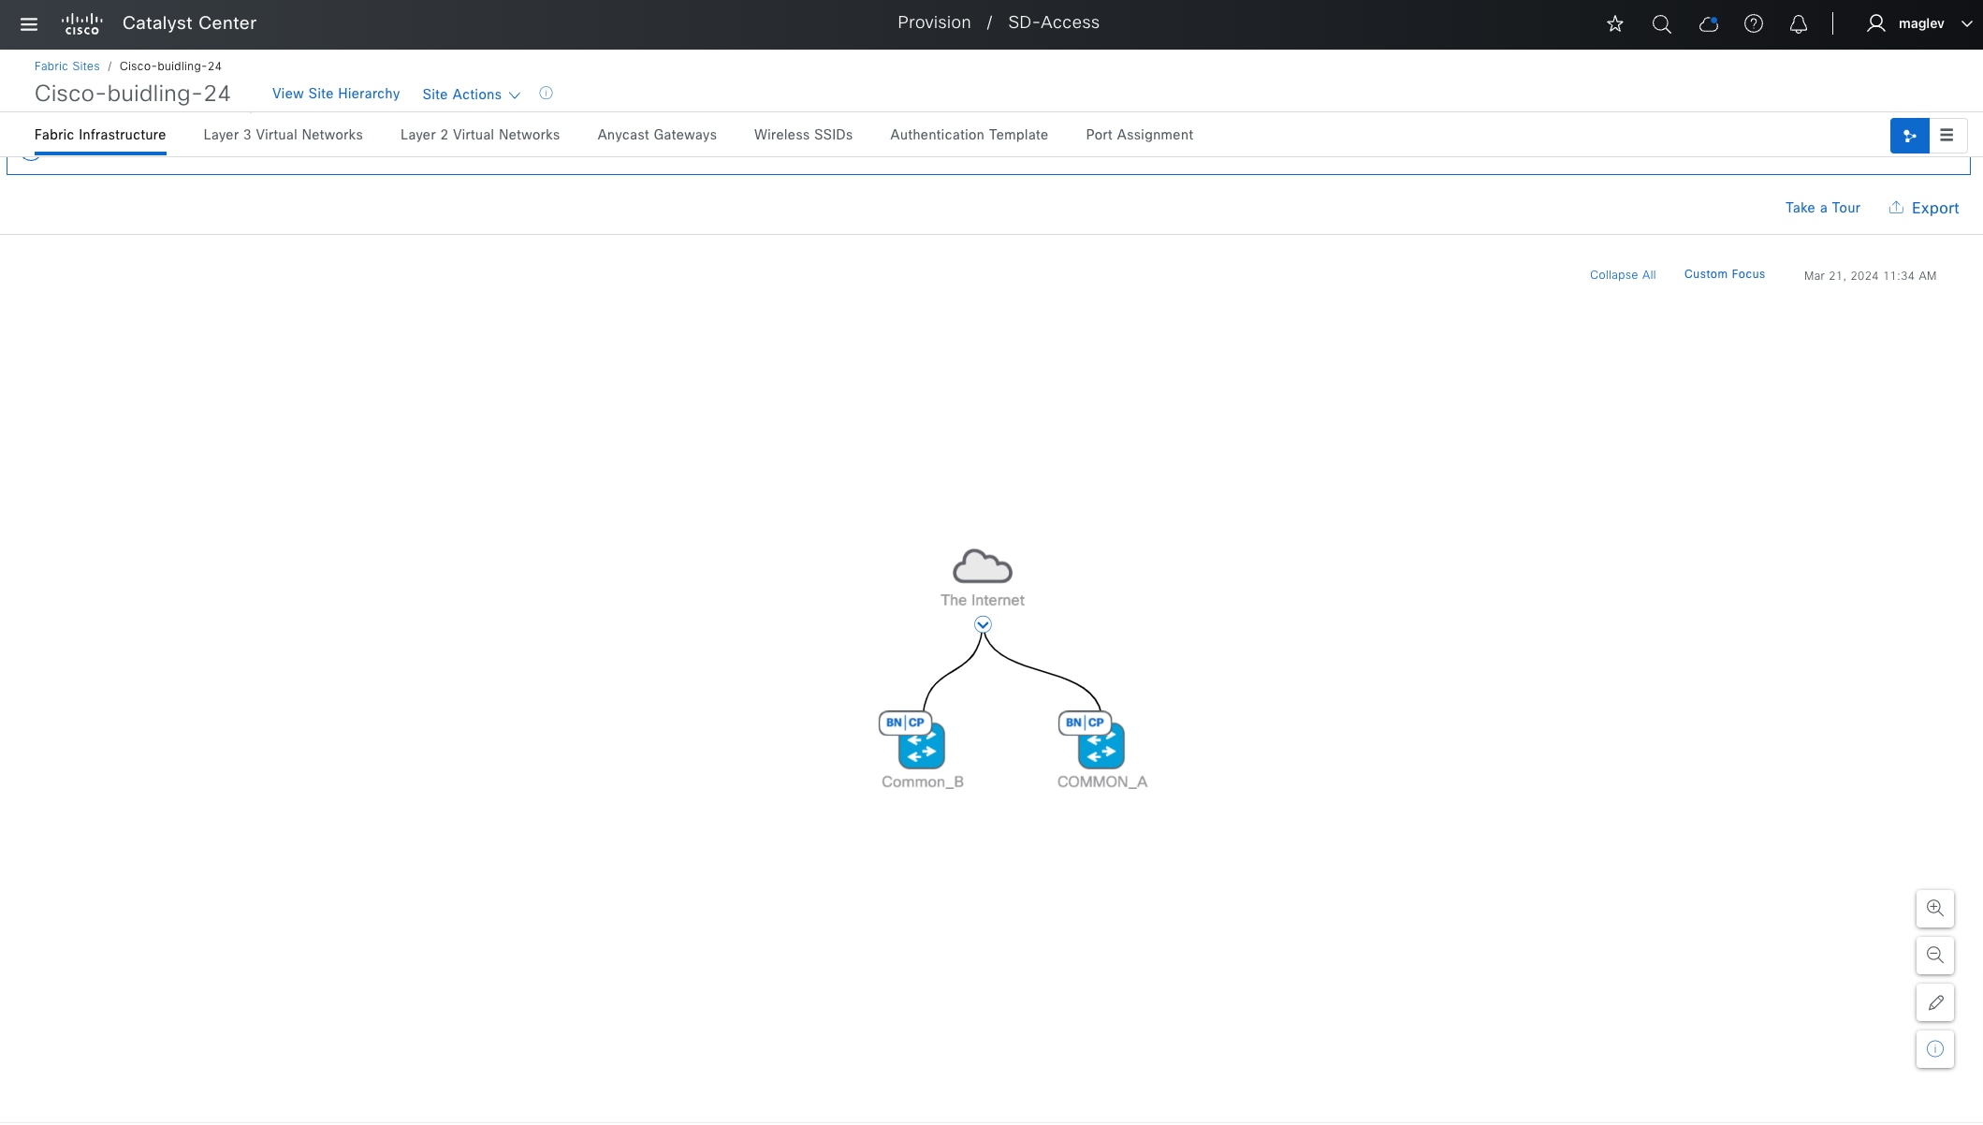
Task: Open the global search icon
Action: [x=1661, y=24]
